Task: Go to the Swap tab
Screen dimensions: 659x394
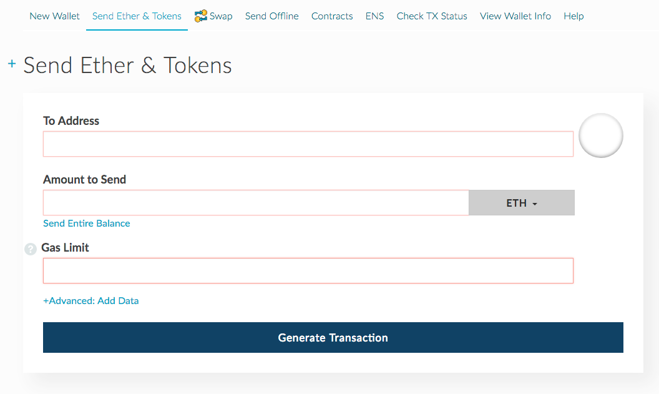Action: [x=213, y=16]
